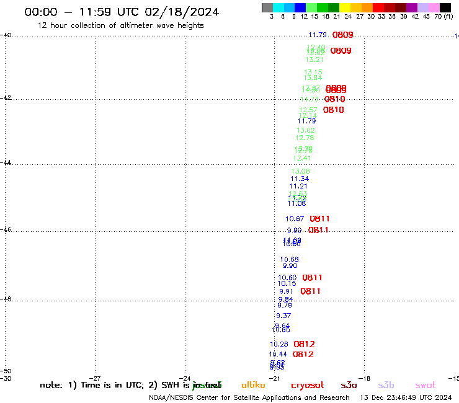Click the 13.21 wave height value
This screenshot has width=459, height=403.
tap(314, 60)
